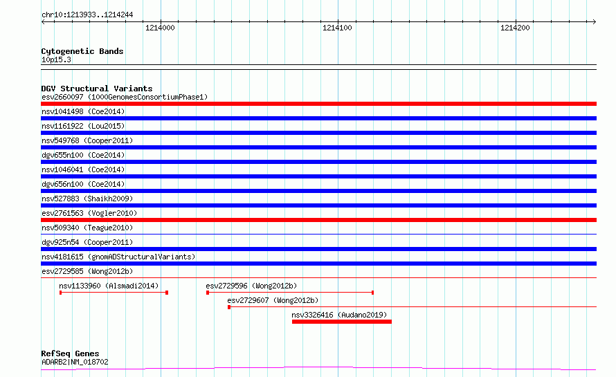Click the thick nsv3326416 red bar

(x=342, y=322)
